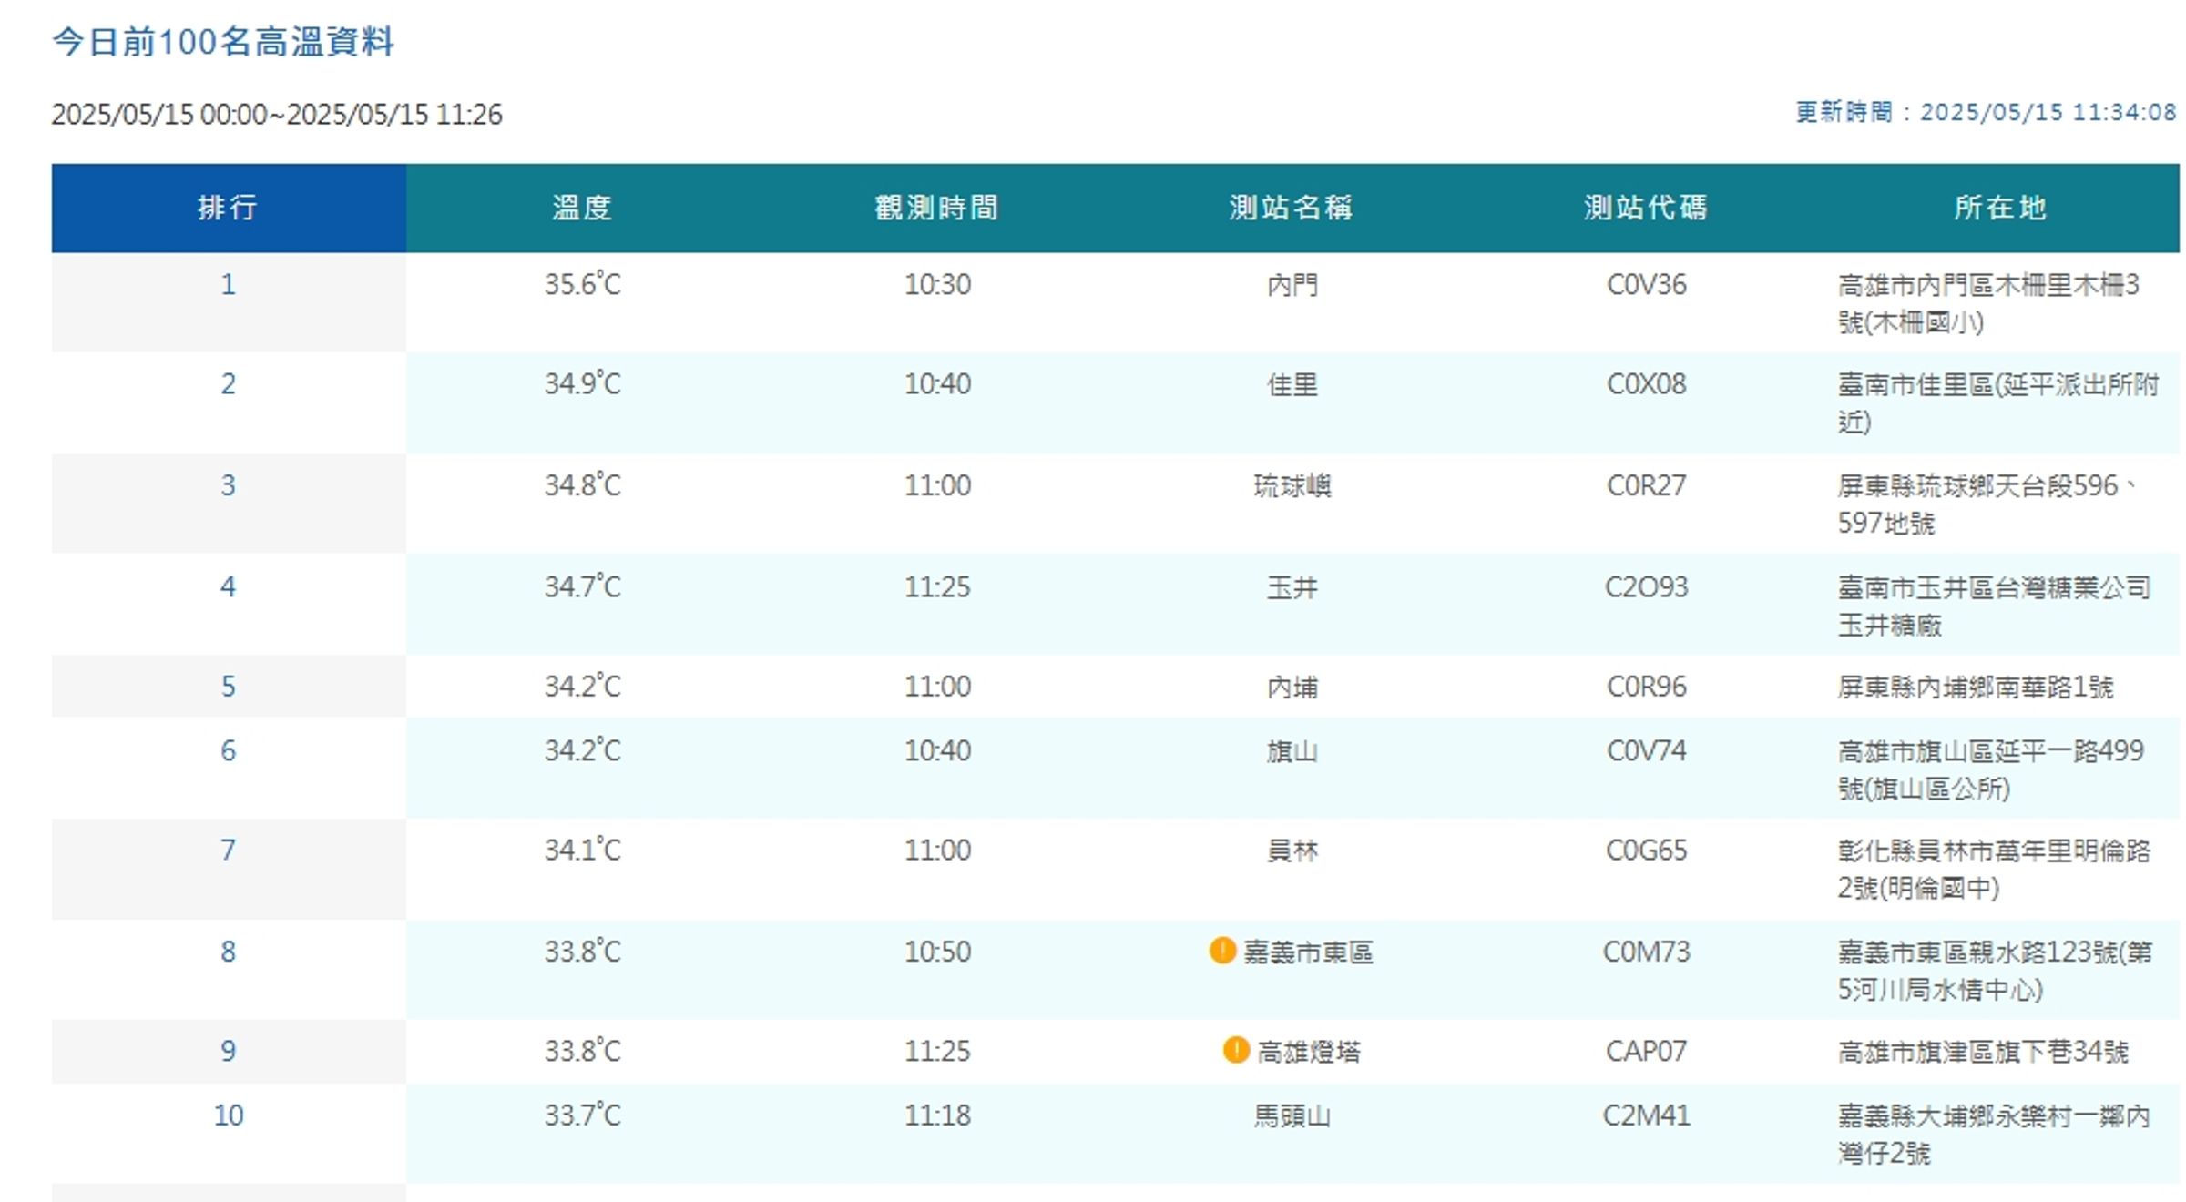The height and width of the screenshot is (1202, 2186).
Task: Click the 35.6°C temperature value
Action: pos(582,284)
